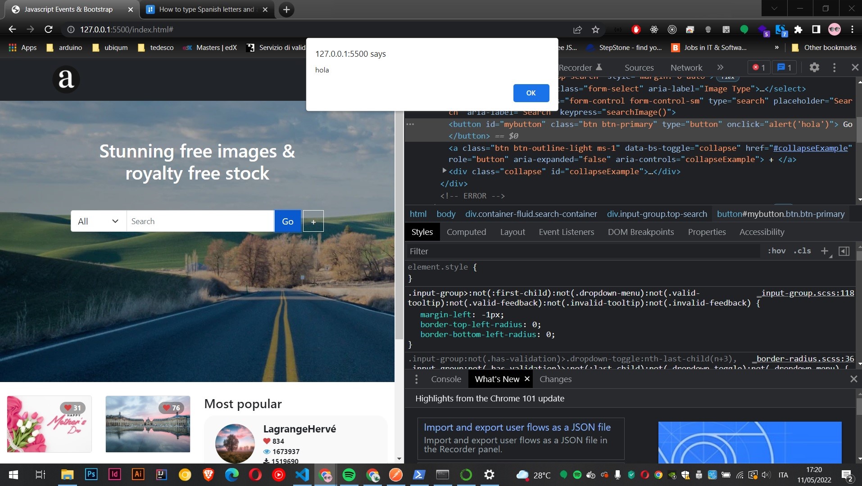Open DevTools settings gear
The width and height of the screenshot is (862, 486).
[x=814, y=67]
